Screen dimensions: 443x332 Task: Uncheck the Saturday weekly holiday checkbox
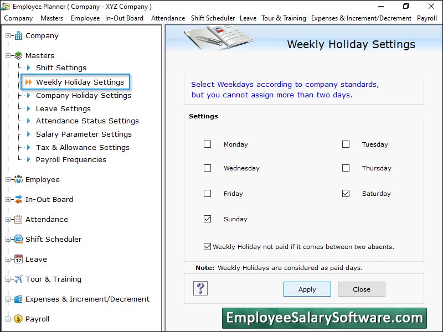coord(346,193)
